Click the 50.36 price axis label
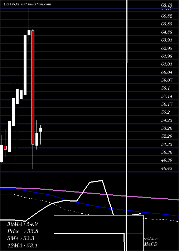This screenshot has width=179, height=251. pyautogui.click(x=167, y=152)
